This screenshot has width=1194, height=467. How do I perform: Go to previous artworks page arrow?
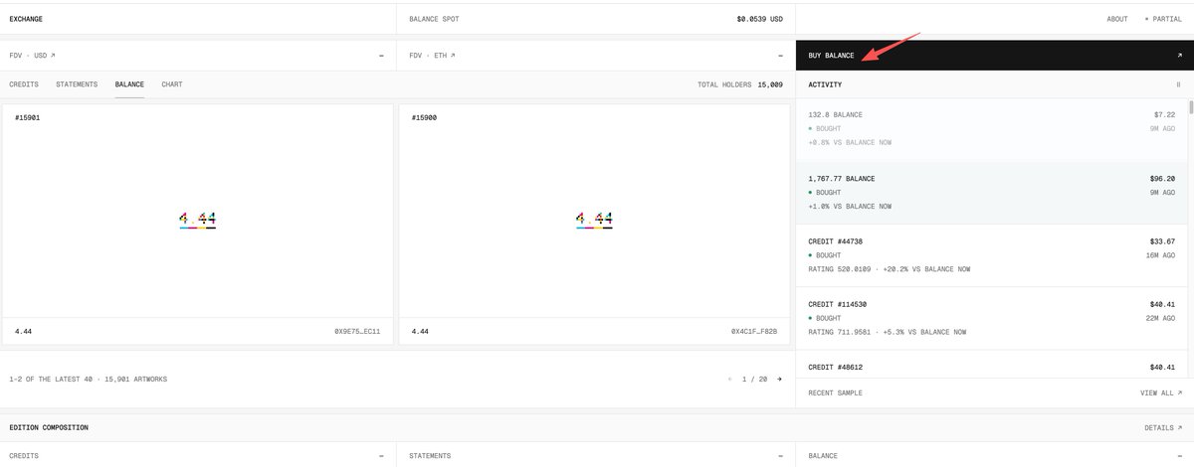pyautogui.click(x=731, y=379)
